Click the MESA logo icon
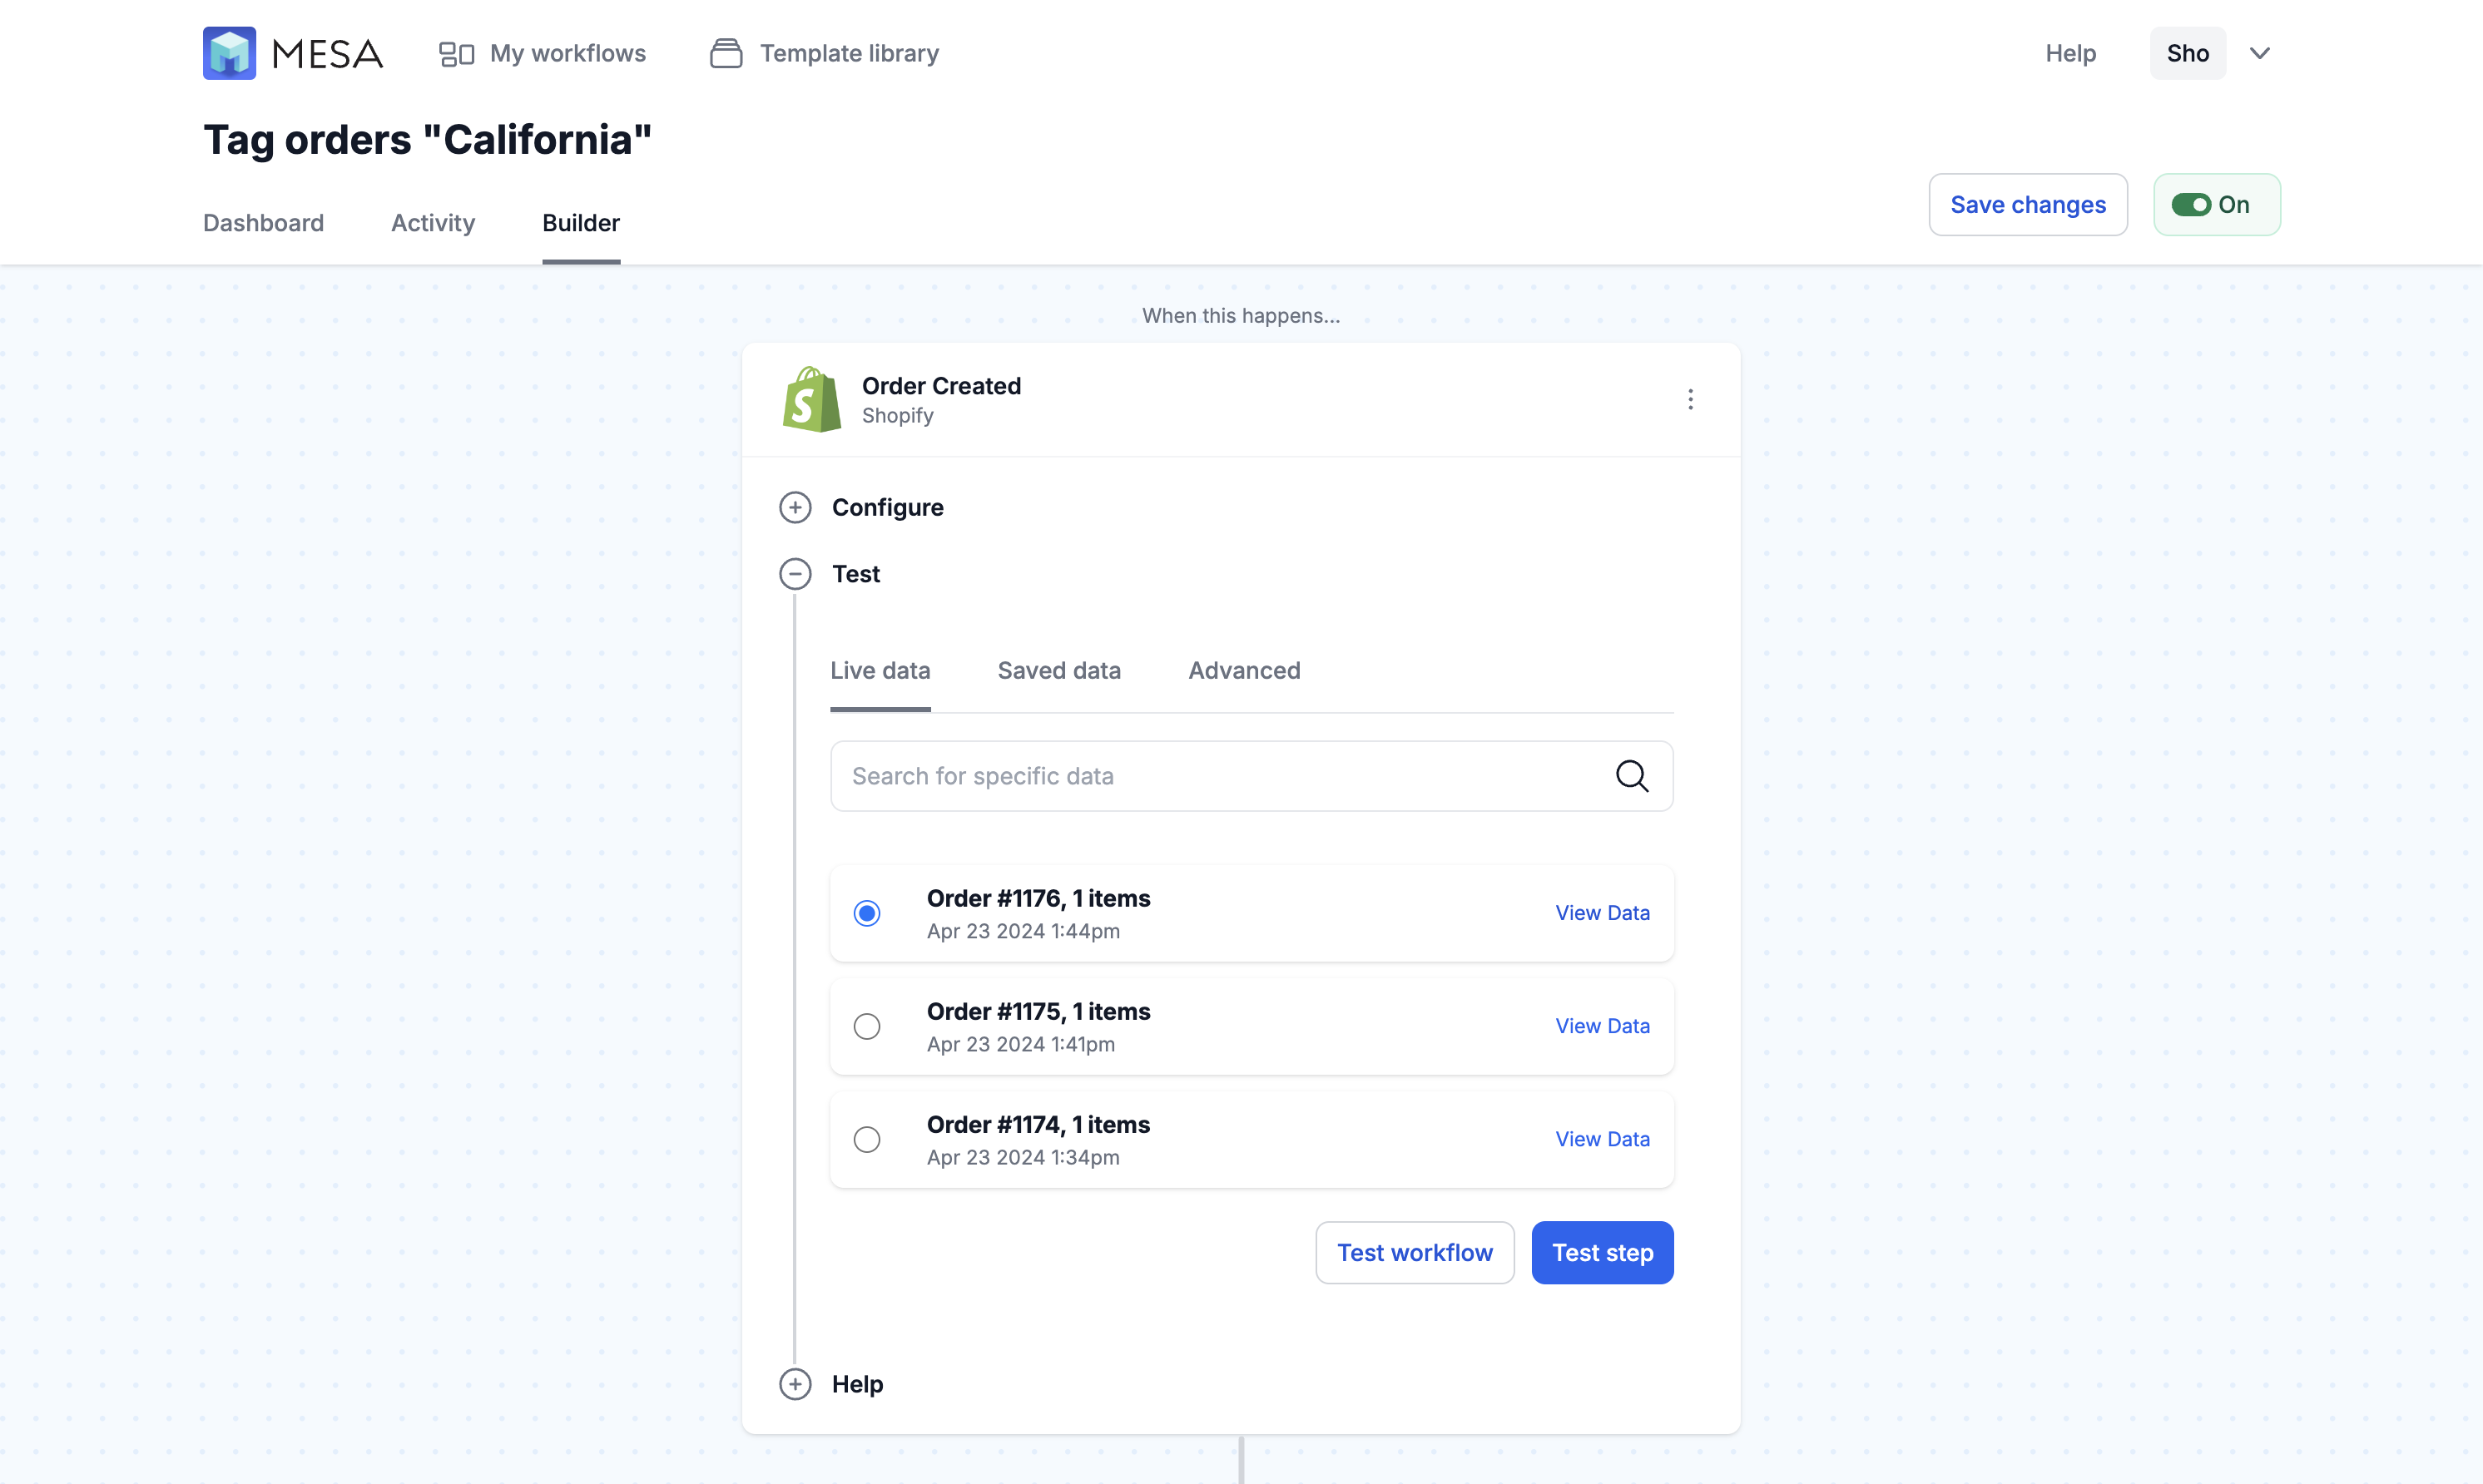Viewport: 2483px width, 1484px height. point(229,53)
